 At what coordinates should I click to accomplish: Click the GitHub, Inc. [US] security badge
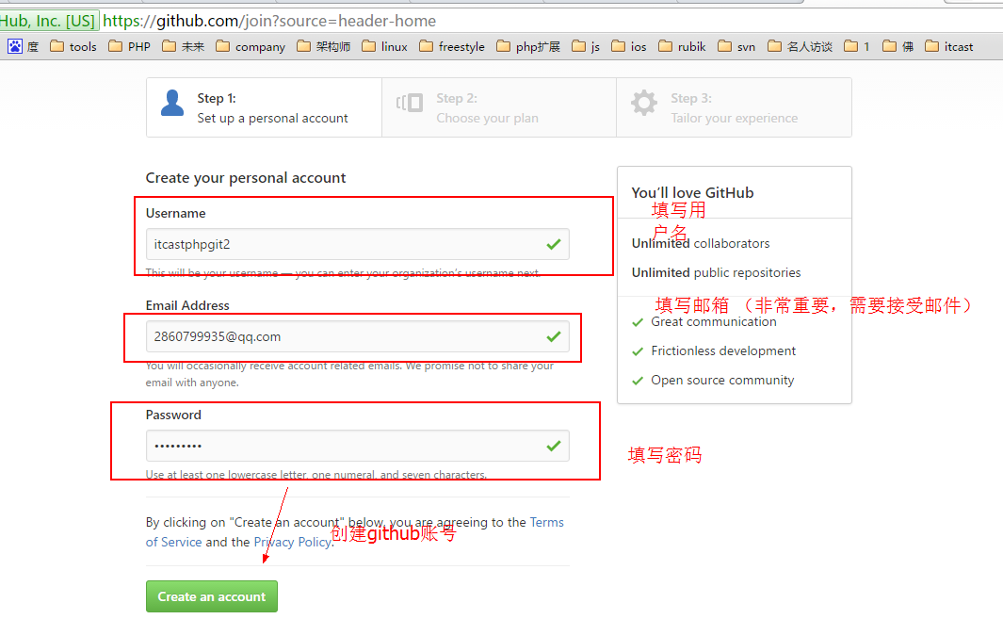click(x=48, y=21)
